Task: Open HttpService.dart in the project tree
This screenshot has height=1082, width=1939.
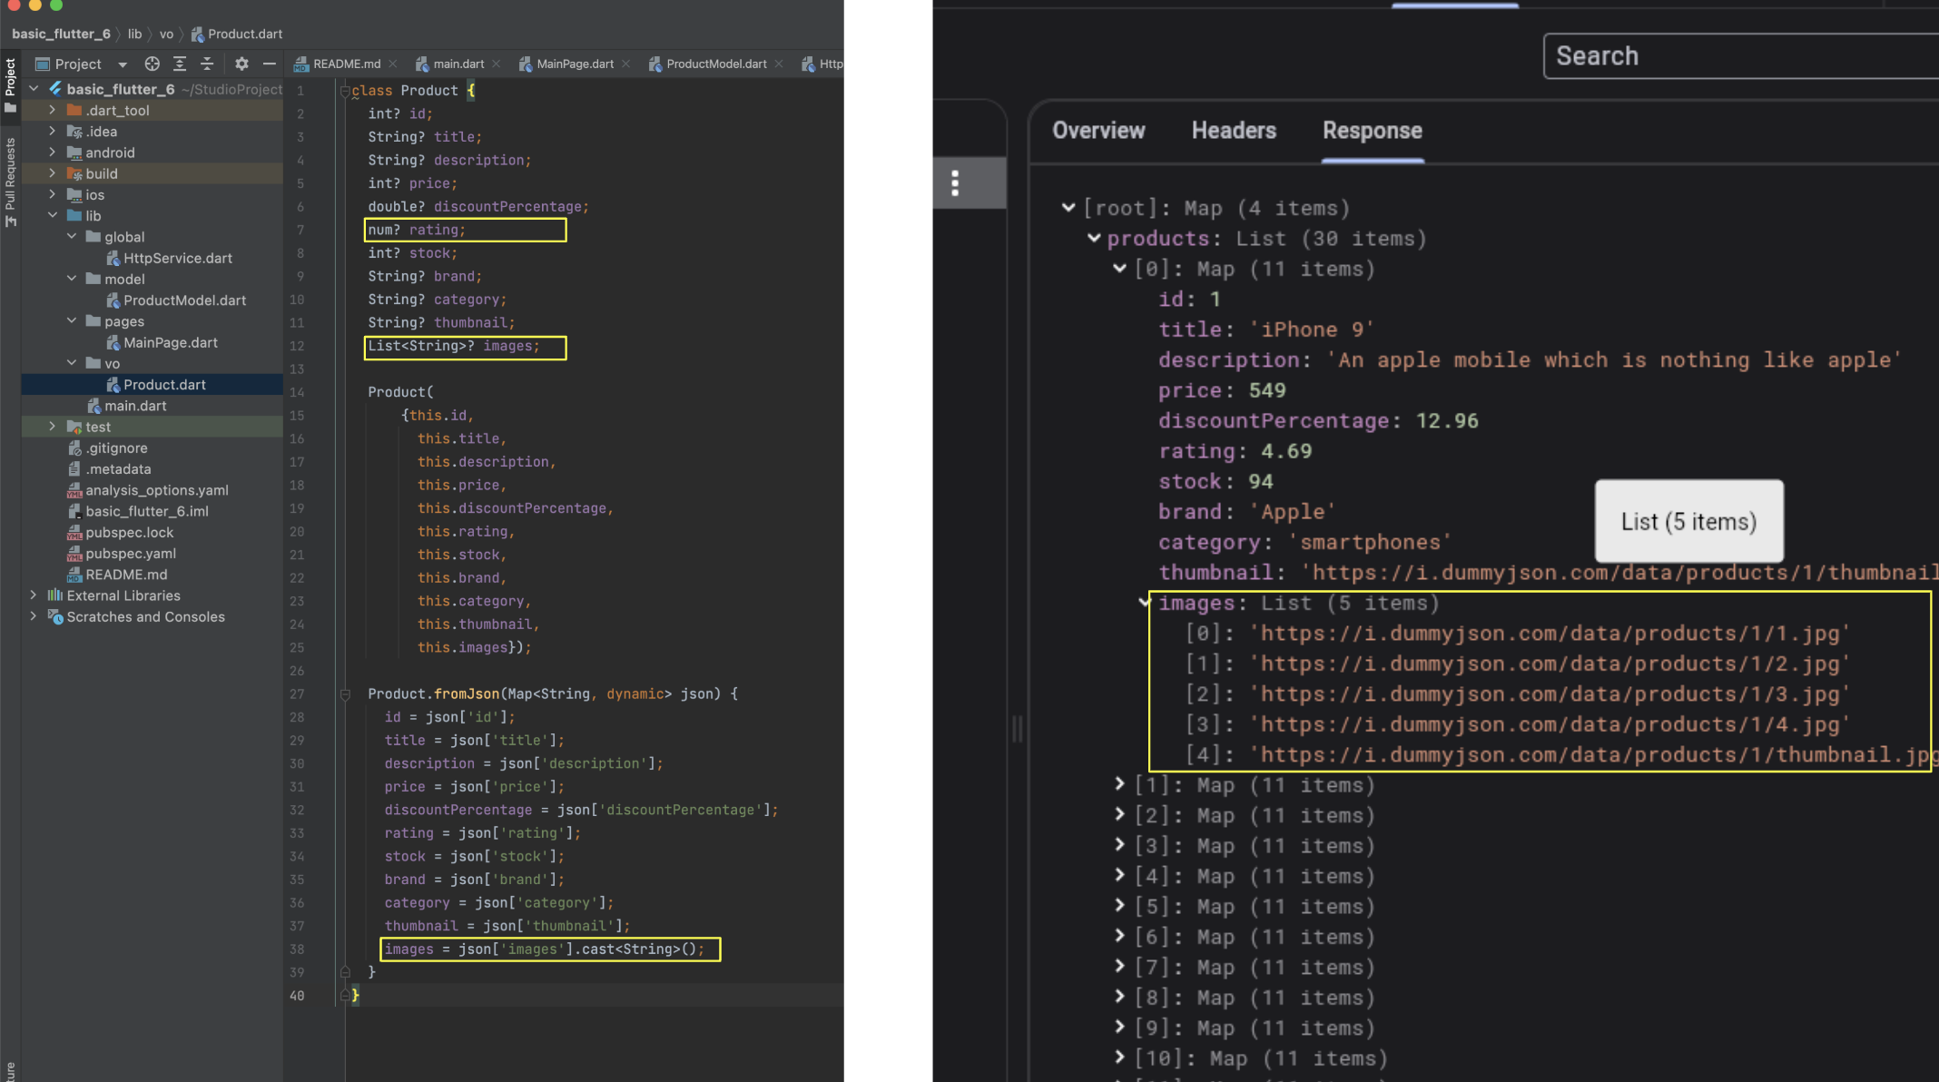Action: pos(177,258)
